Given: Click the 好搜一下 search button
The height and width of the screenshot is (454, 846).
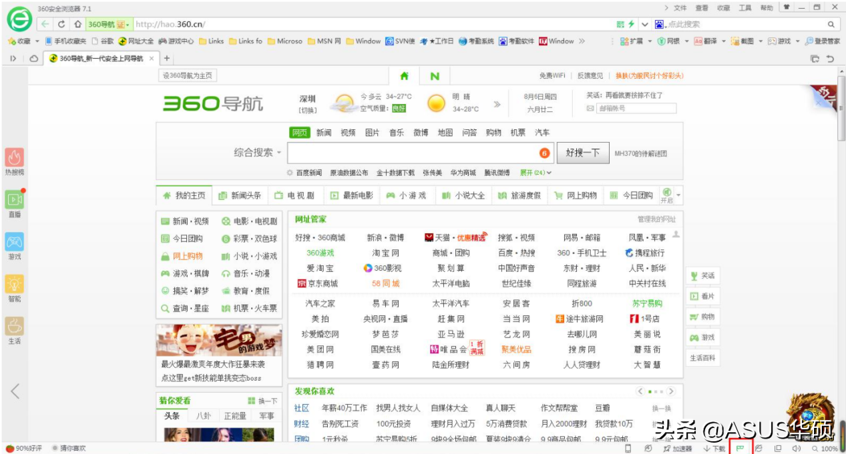Looking at the screenshot, I should click(582, 152).
